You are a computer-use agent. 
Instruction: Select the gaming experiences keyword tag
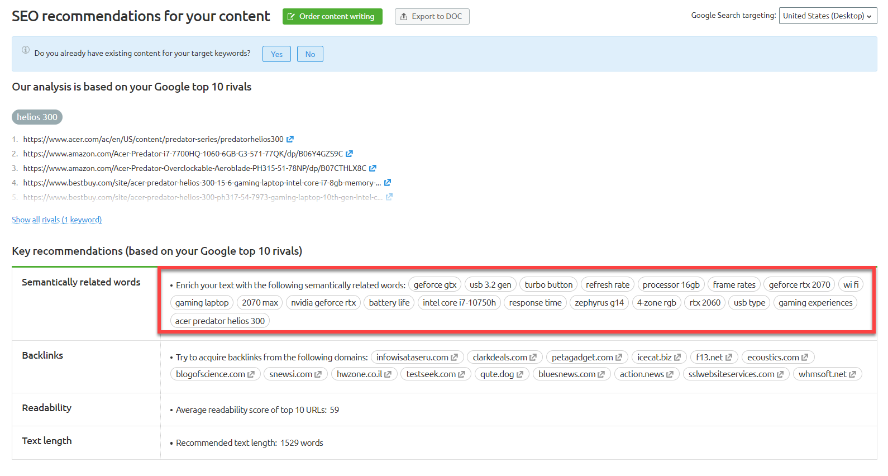(815, 303)
